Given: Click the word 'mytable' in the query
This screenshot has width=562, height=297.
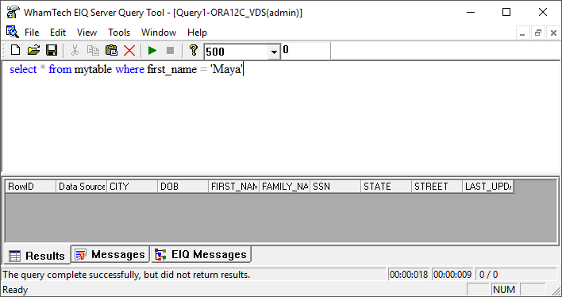Looking at the screenshot, I should click(x=93, y=69).
